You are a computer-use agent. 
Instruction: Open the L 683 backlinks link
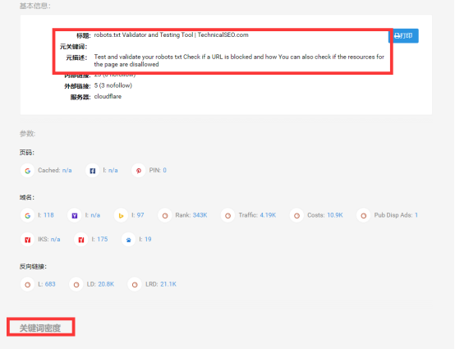click(x=50, y=284)
